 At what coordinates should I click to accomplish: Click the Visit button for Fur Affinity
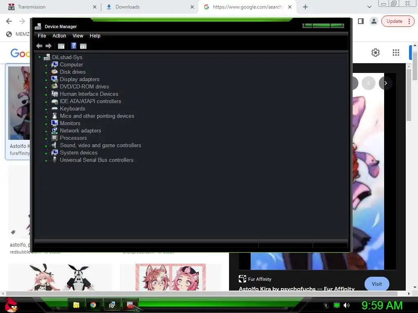coord(377,284)
